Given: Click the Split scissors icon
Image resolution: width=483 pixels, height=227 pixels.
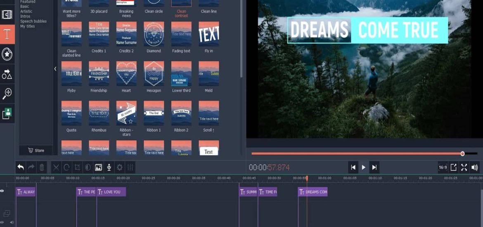Looking at the screenshot, I should click(x=56, y=167).
